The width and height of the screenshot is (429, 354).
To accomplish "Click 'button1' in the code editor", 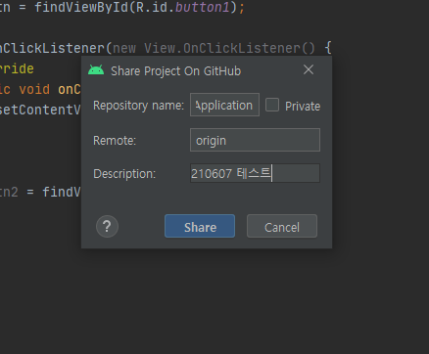I will point(203,7).
